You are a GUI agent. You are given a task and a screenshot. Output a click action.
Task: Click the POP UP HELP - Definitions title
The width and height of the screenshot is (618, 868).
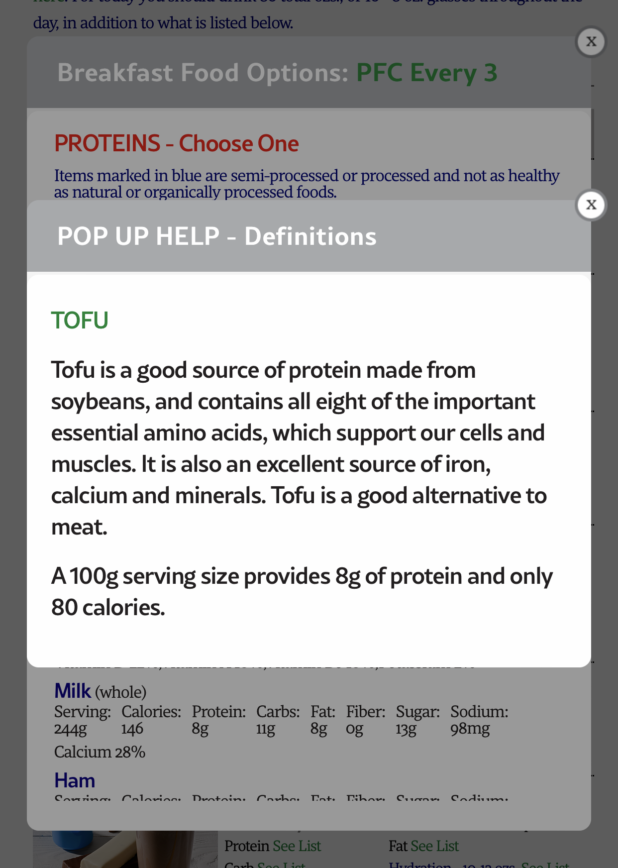click(216, 236)
